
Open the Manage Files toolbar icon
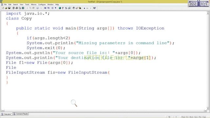pos(13,8)
